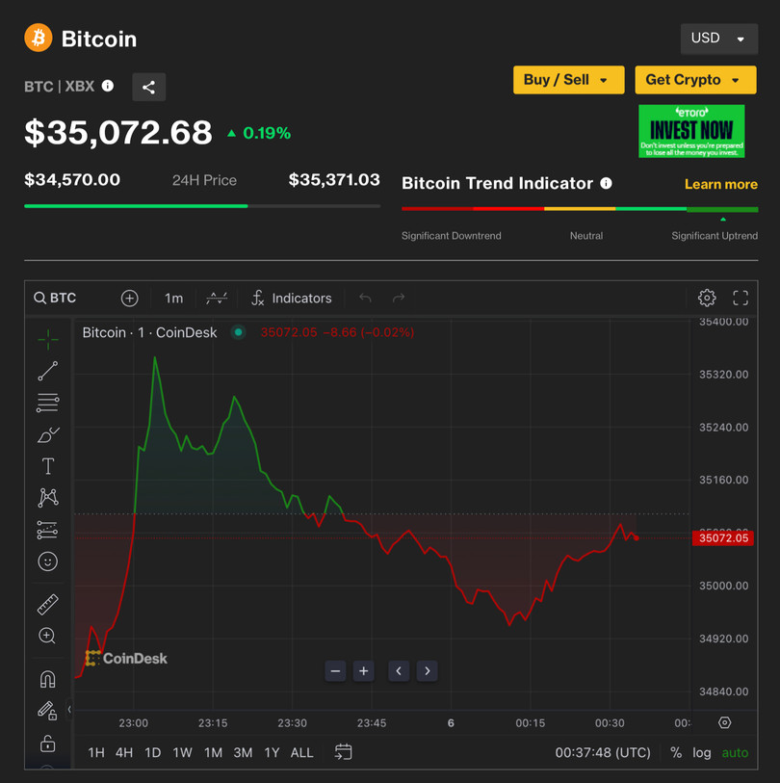This screenshot has width=780, height=783.
Task: Open the emoji sticker tool
Action: pos(47,561)
